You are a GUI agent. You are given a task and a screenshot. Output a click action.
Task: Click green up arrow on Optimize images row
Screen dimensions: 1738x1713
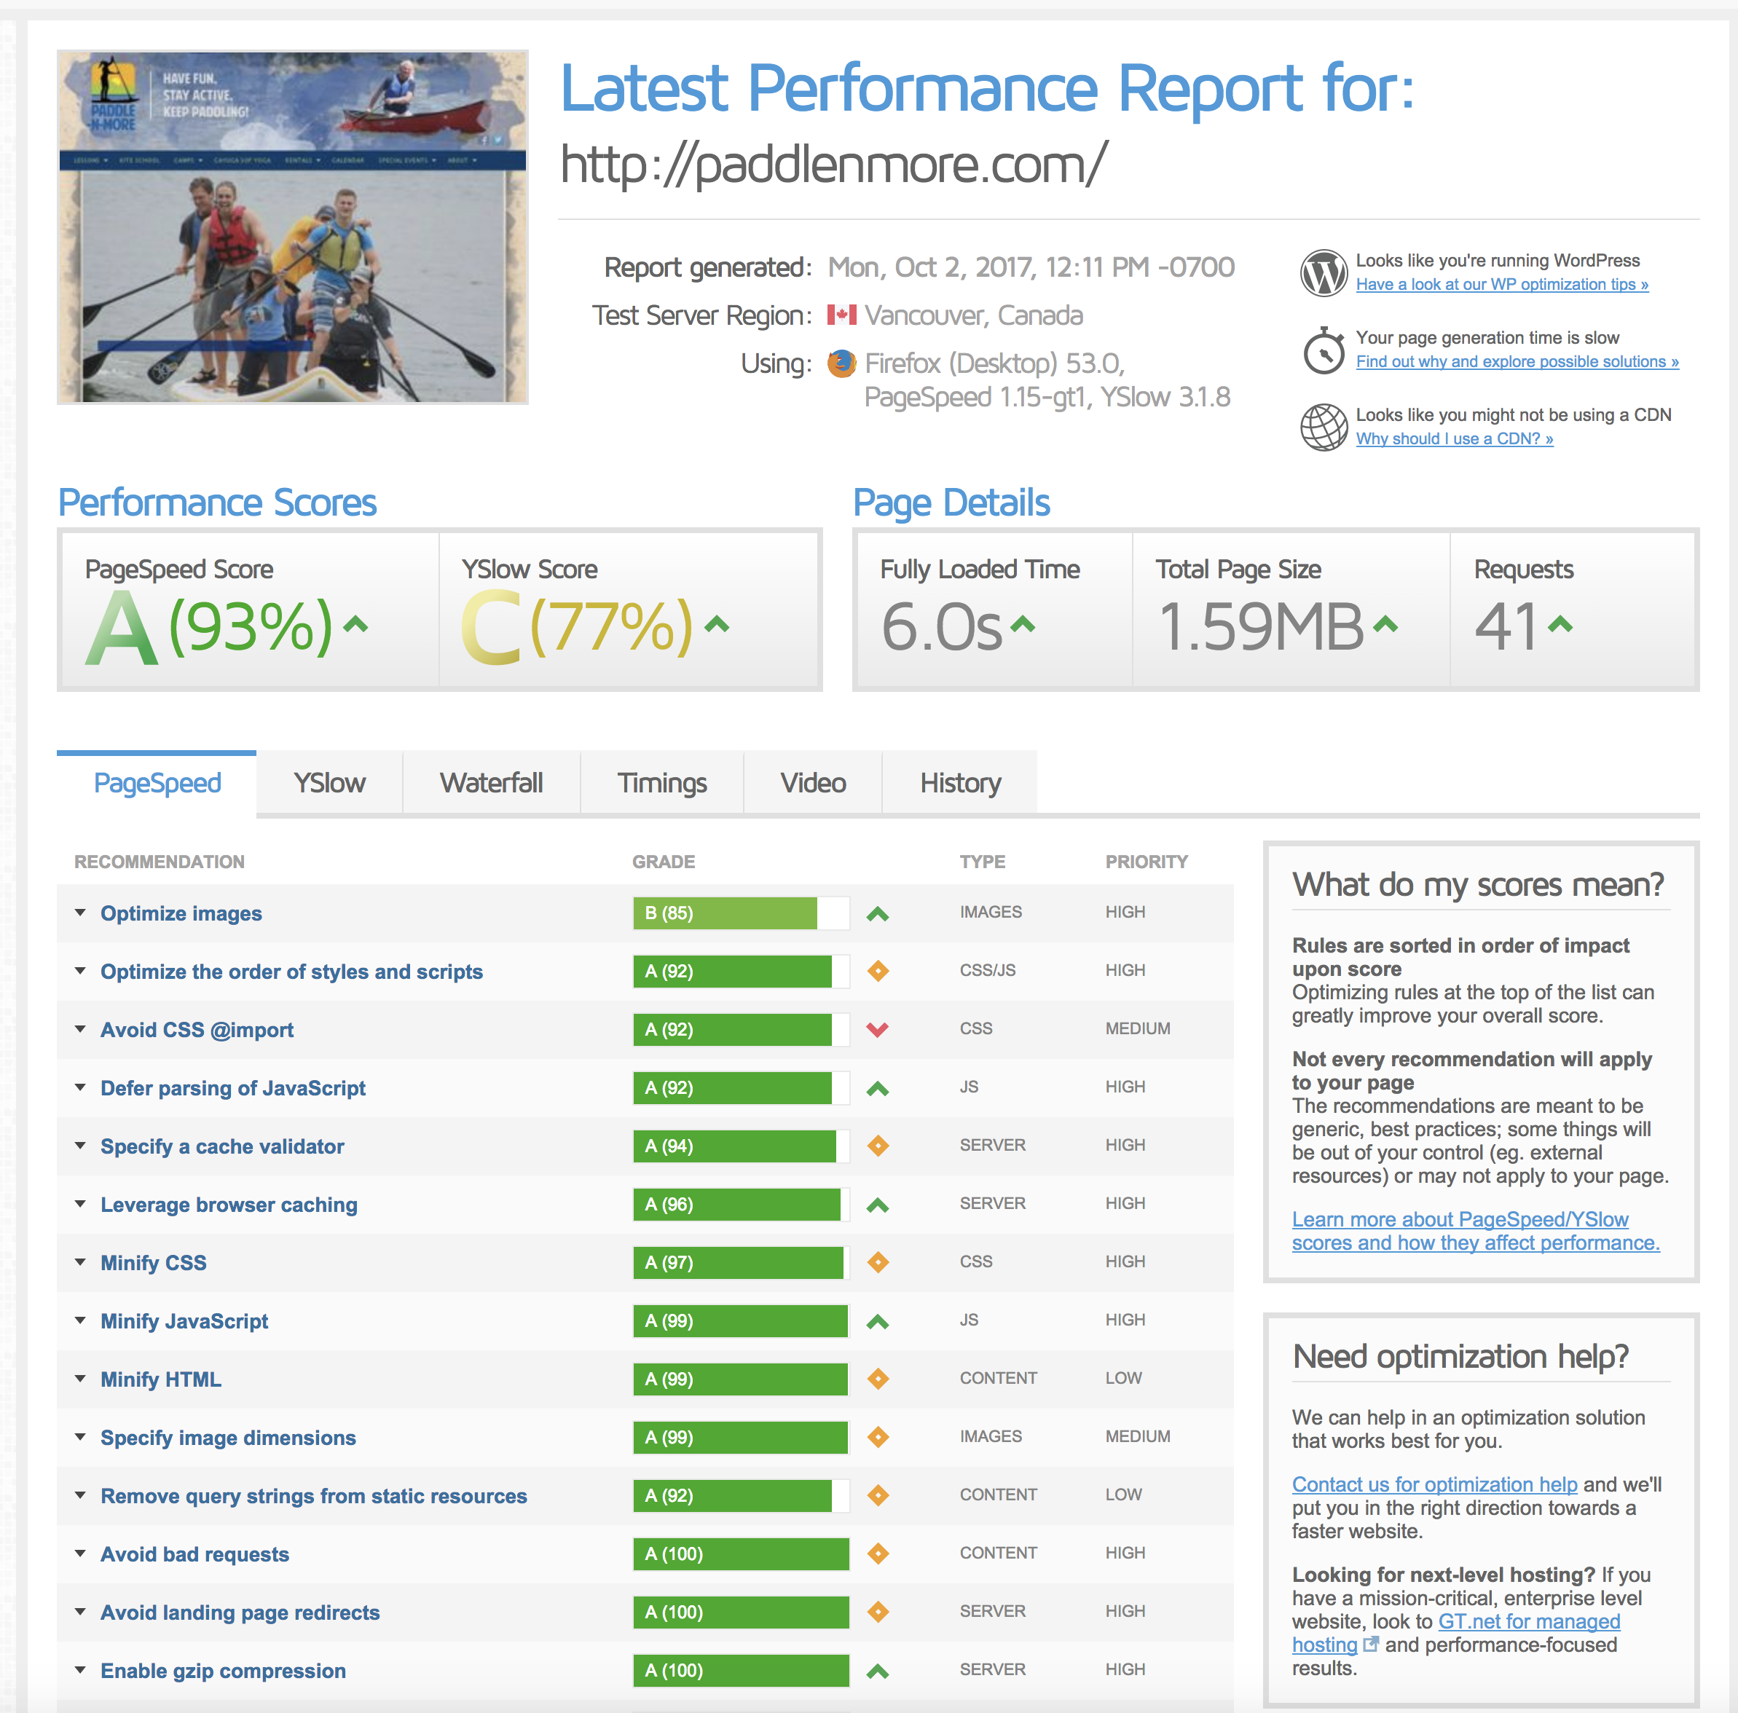coord(877,914)
